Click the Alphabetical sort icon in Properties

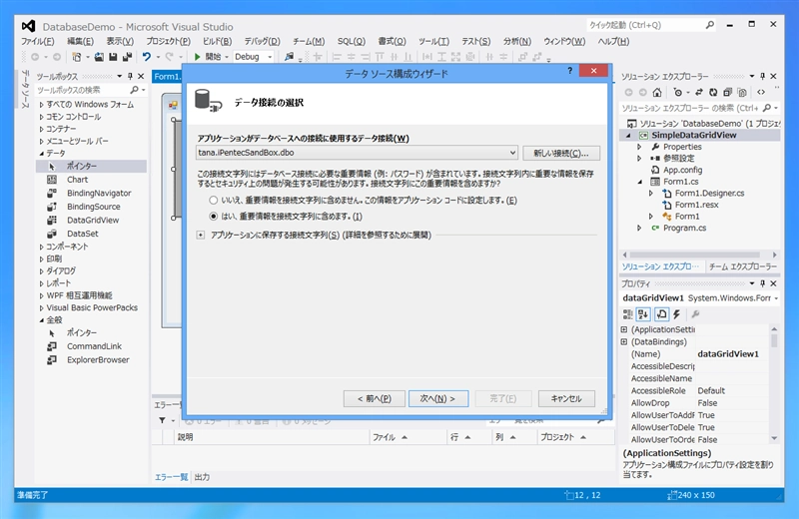pos(643,314)
